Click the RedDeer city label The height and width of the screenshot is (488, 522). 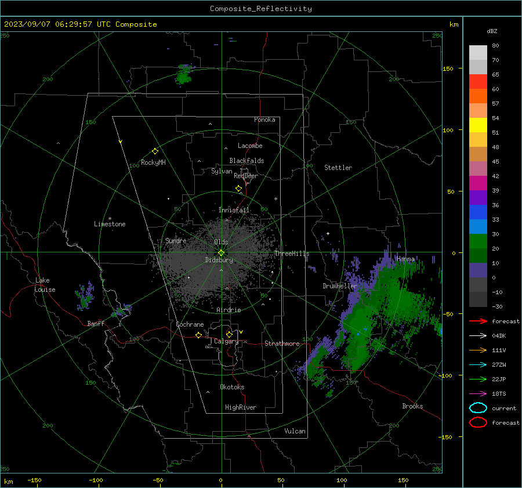click(x=246, y=176)
